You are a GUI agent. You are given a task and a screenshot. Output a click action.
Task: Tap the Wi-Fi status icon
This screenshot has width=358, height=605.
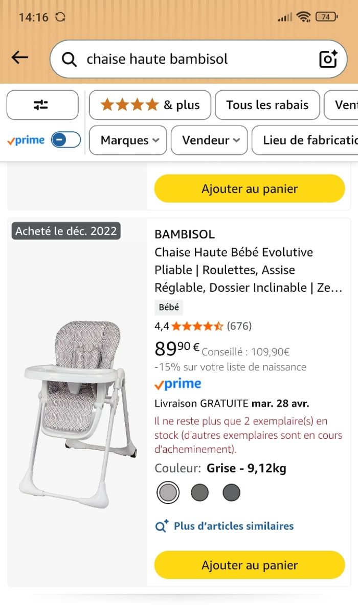[304, 17]
